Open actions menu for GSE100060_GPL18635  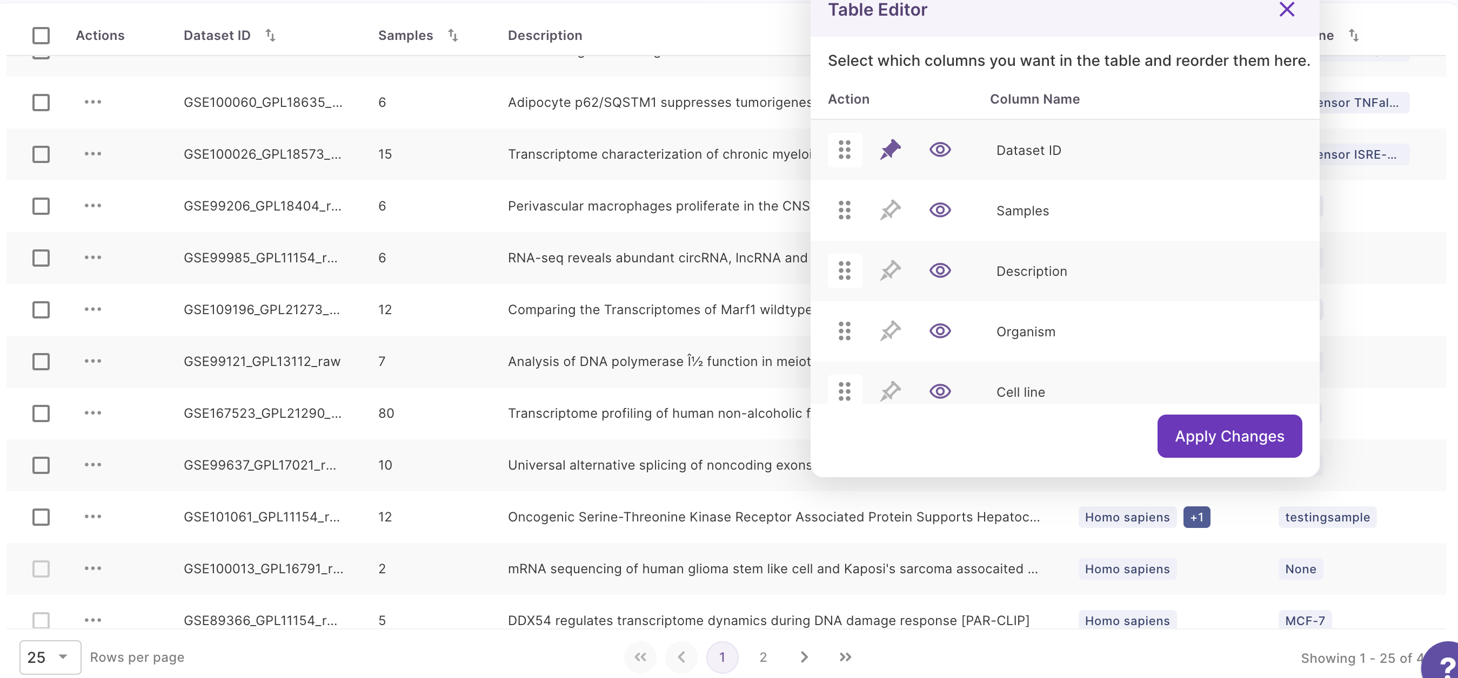(93, 102)
